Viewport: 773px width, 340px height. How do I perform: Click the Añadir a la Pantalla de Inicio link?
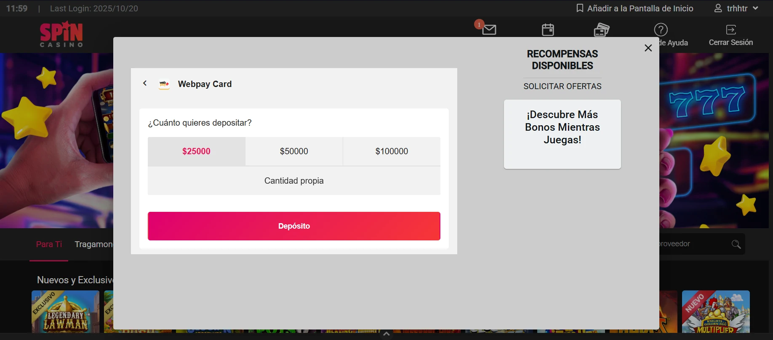[640, 8]
